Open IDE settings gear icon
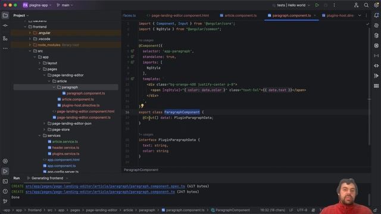 tap(376, 5)
